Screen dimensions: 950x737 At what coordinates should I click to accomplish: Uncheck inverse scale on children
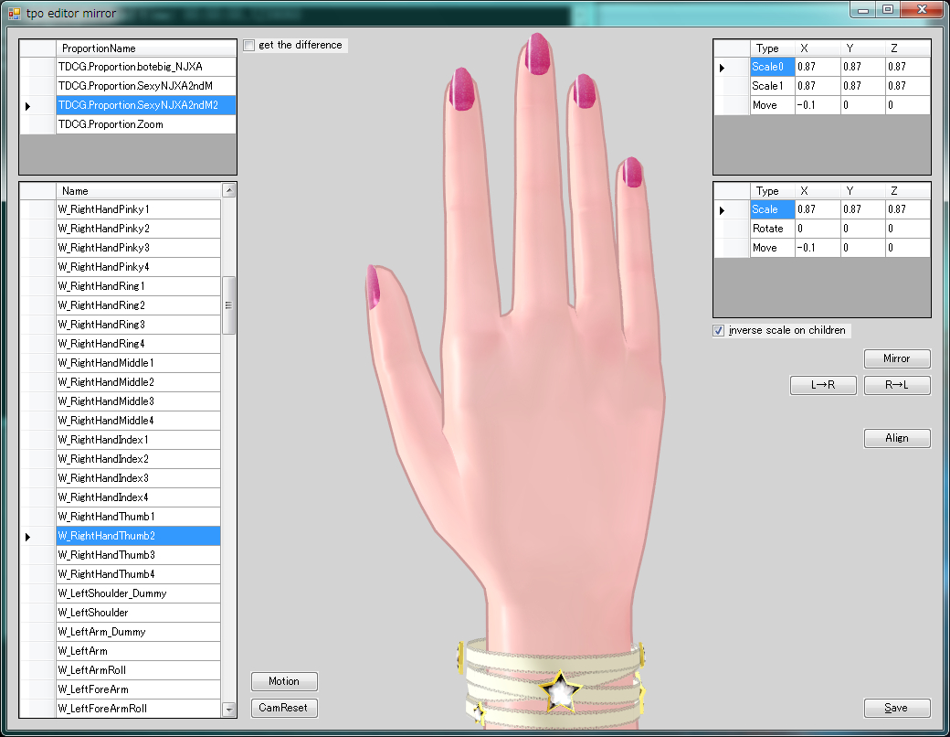click(x=718, y=331)
